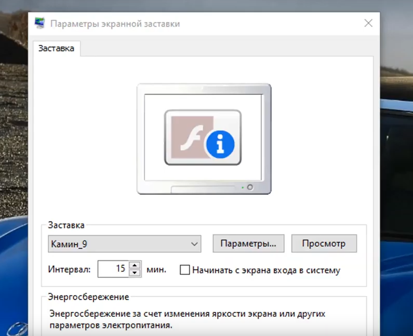
Task: Click the мин. label text
Action: [x=156, y=270]
